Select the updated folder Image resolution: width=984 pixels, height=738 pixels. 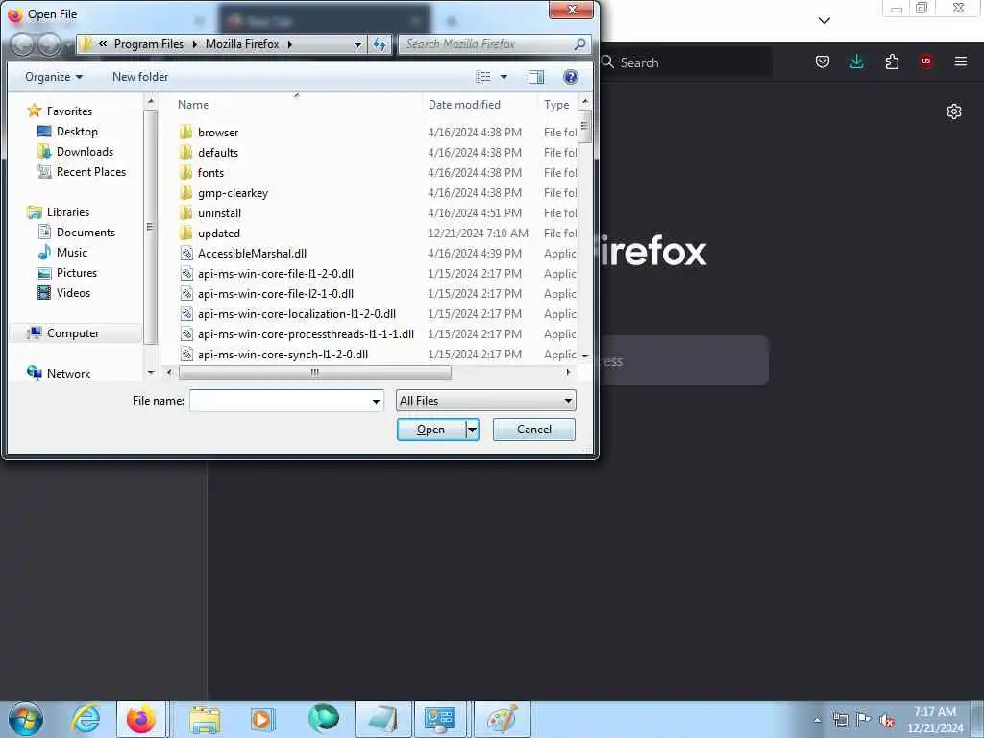218,233
